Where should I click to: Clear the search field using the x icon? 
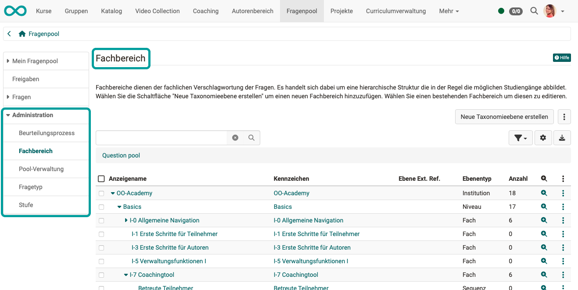click(x=235, y=137)
